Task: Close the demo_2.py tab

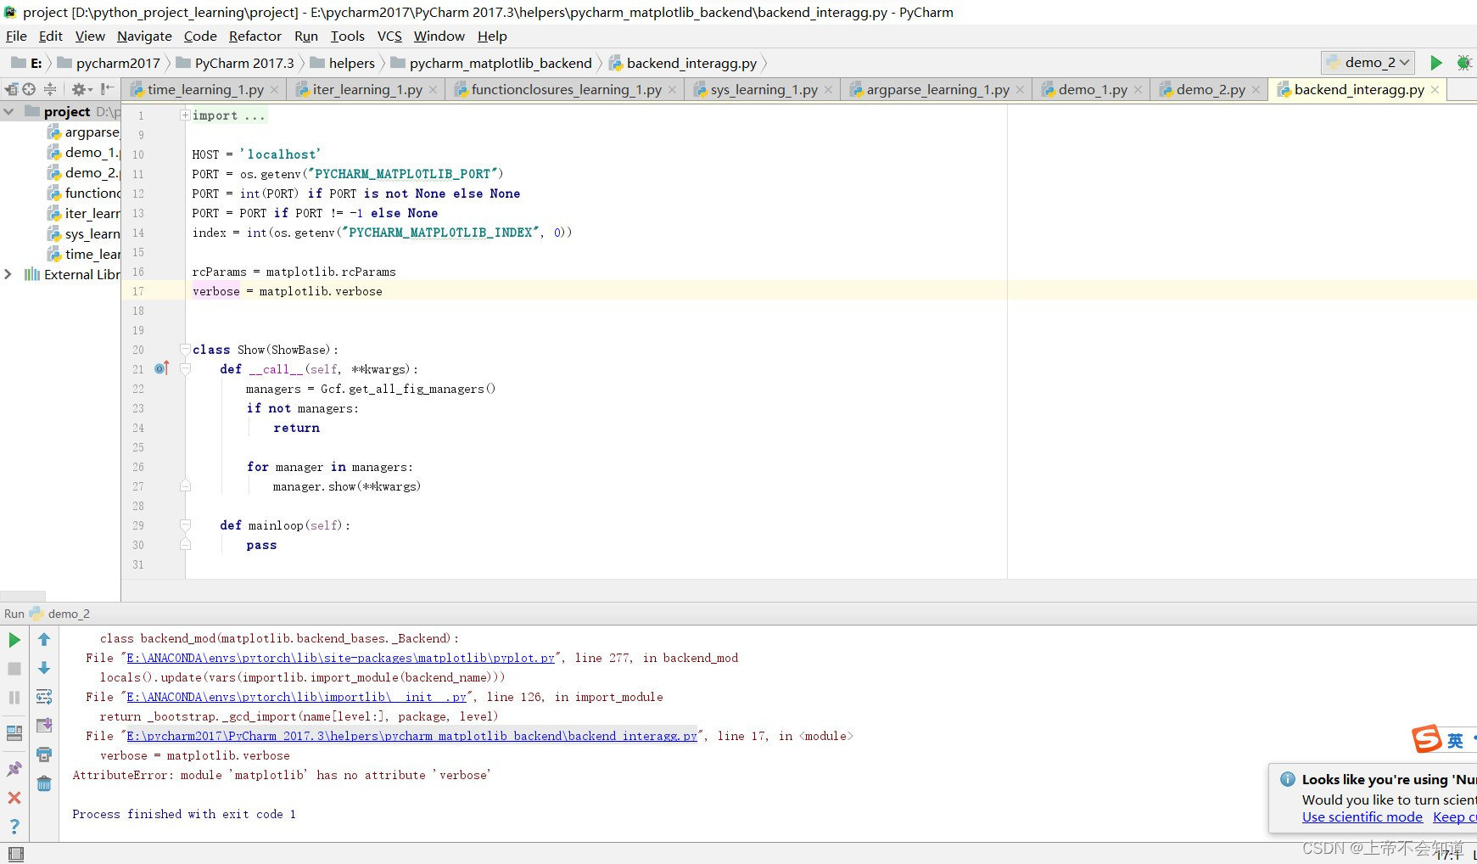Action: pos(1256,90)
